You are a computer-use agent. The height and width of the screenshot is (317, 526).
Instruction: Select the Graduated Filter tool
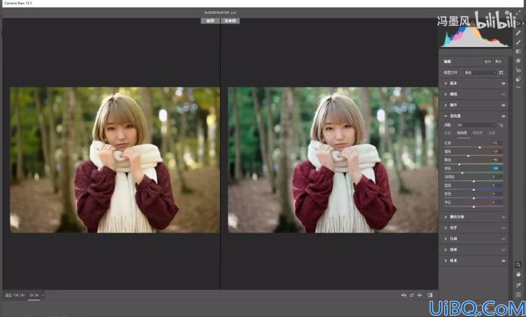[518, 51]
